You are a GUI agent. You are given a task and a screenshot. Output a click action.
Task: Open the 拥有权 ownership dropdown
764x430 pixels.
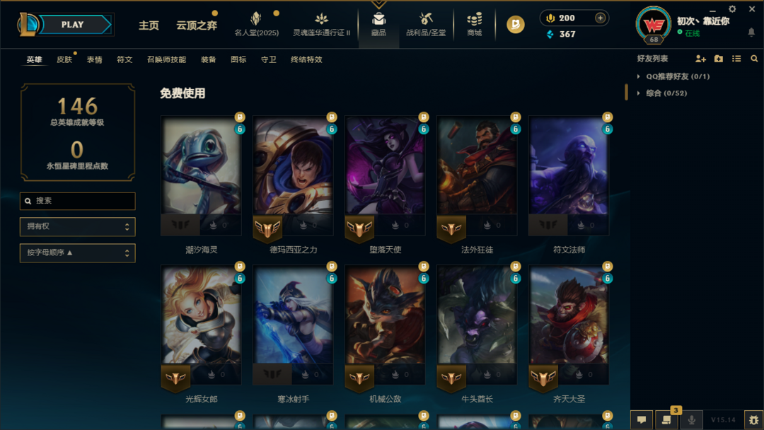coord(78,226)
